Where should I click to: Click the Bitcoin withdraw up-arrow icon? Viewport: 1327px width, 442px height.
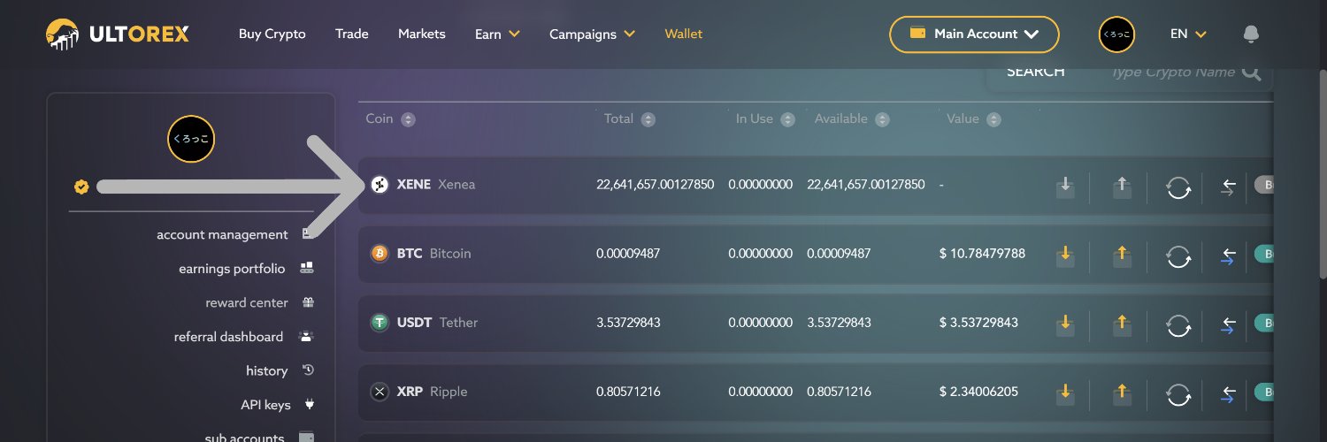tap(1122, 255)
